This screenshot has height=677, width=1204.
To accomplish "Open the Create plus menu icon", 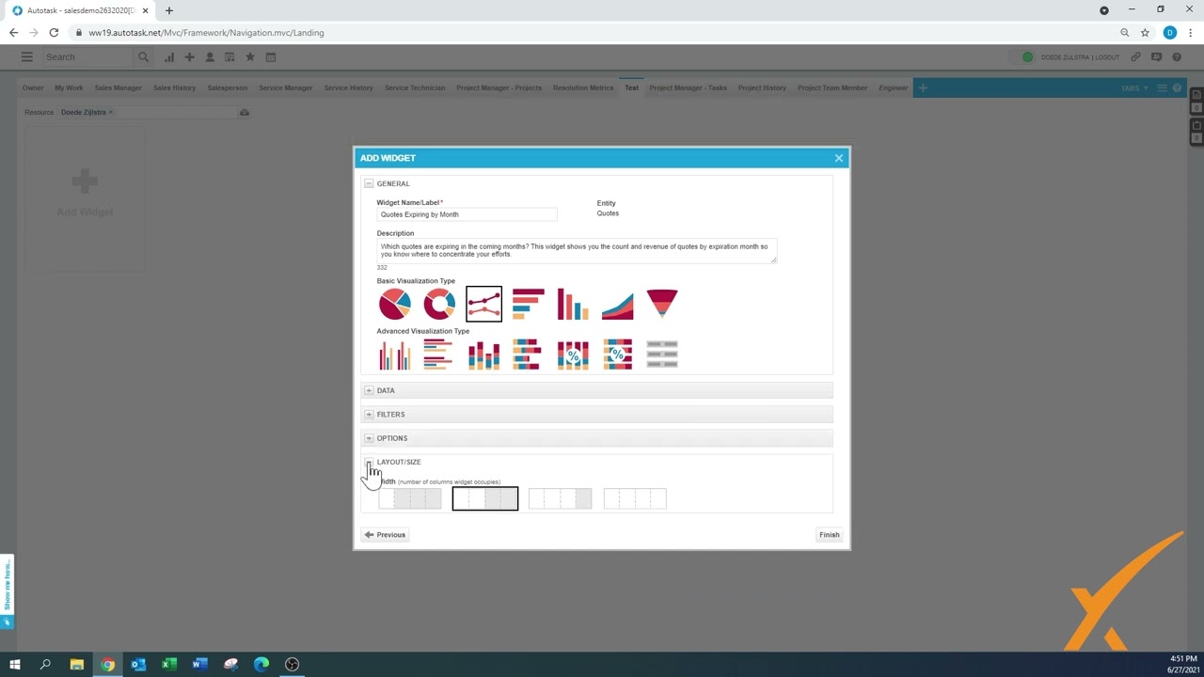I will pos(189,57).
